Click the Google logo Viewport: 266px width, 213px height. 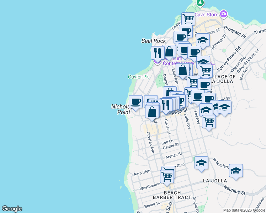(x=12, y=209)
